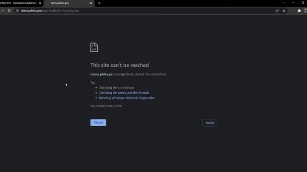Stop loading with the X button

[9, 11]
